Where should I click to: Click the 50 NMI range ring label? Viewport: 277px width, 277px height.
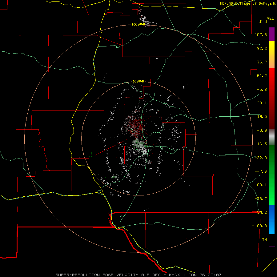pyautogui.click(x=138, y=82)
